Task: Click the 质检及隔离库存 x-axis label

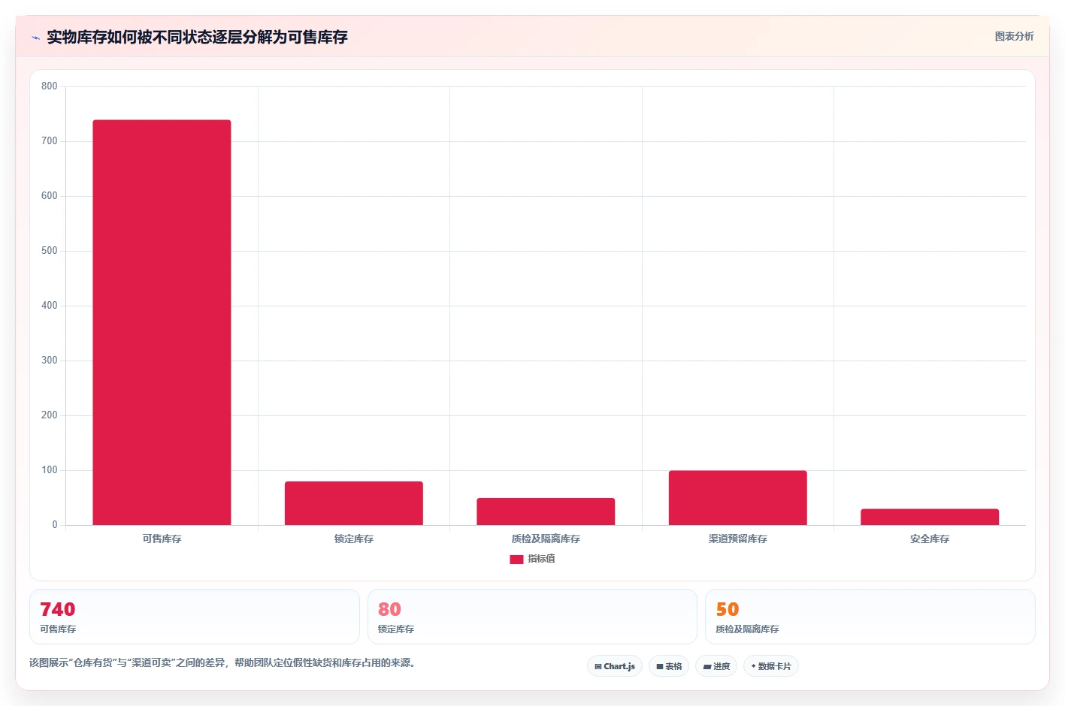Action: [x=546, y=539]
